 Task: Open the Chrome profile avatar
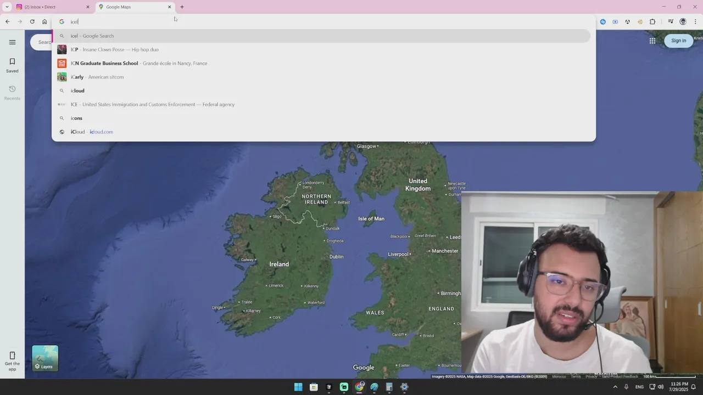pos(683,21)
